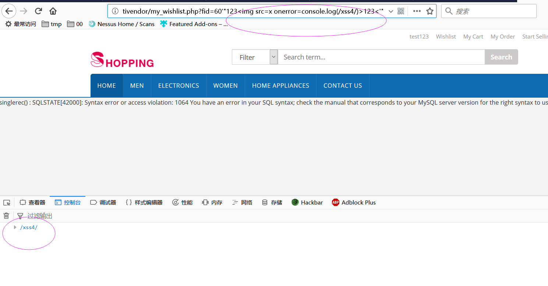Click the Shopping site logo
Image resolution: width=548 pixels, height=286 pixels.
[x=122, y=60]
